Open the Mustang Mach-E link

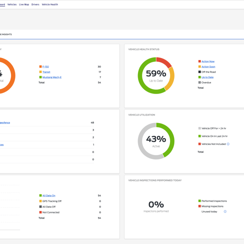[x=52, y=77]
